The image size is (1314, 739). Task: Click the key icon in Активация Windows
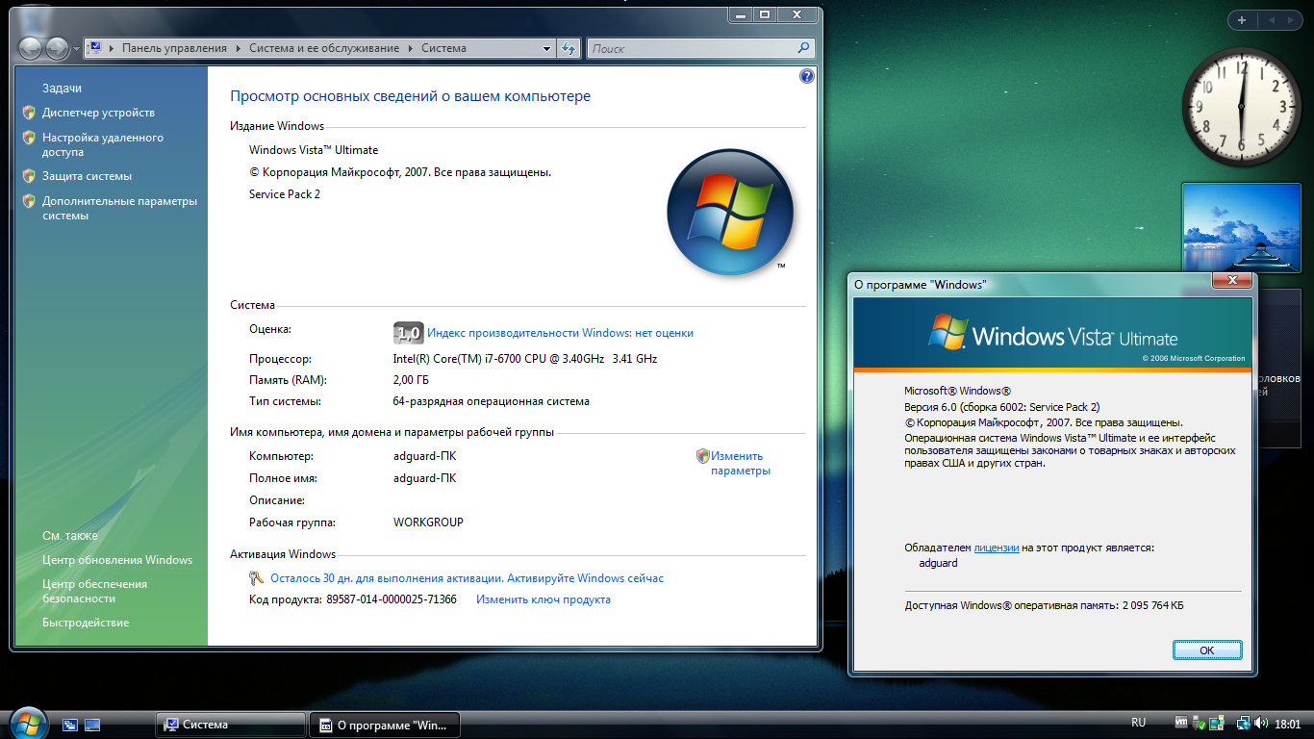click(256, 578)
